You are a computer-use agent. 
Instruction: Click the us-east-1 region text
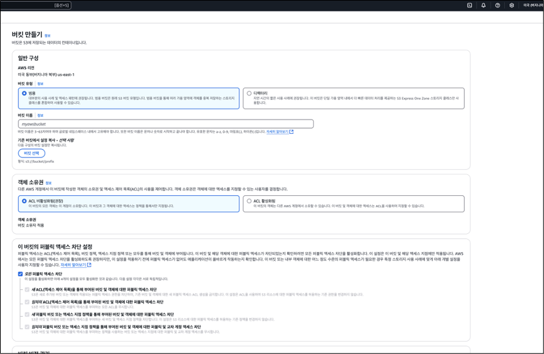(66, 74)
